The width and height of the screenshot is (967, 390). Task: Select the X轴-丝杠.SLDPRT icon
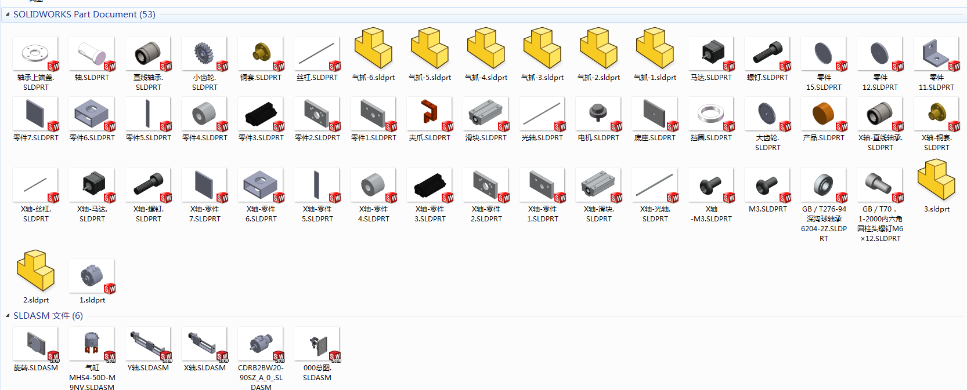(x=36, y=185)
